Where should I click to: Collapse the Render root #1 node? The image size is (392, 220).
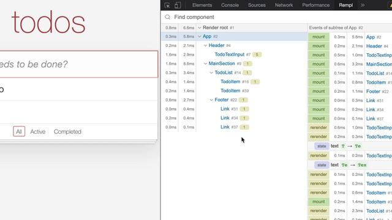(200, 28)
